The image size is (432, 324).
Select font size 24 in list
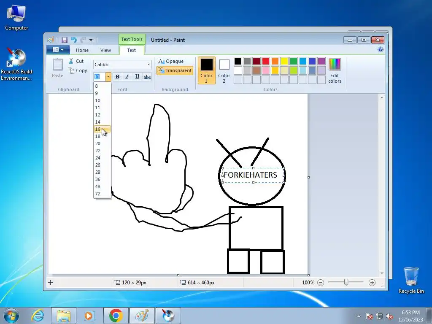coord(102,158)
